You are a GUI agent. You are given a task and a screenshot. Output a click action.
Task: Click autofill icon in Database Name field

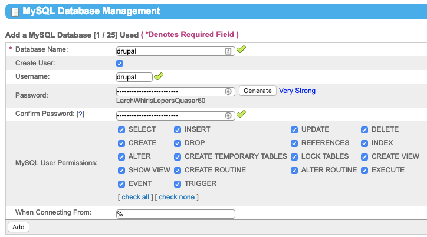coord(228,51)
